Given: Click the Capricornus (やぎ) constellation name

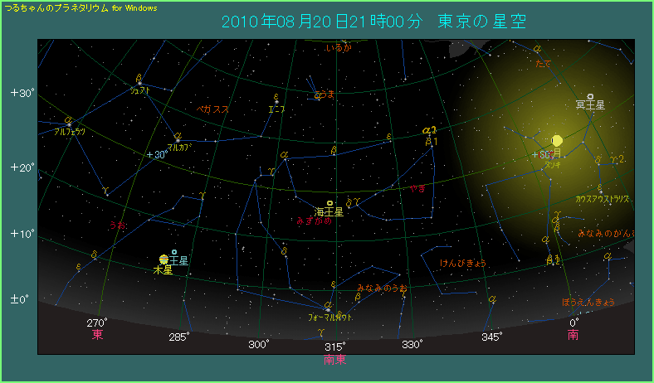Looking at the screenshot, I should pyautogui.click(x=417, y=188).
